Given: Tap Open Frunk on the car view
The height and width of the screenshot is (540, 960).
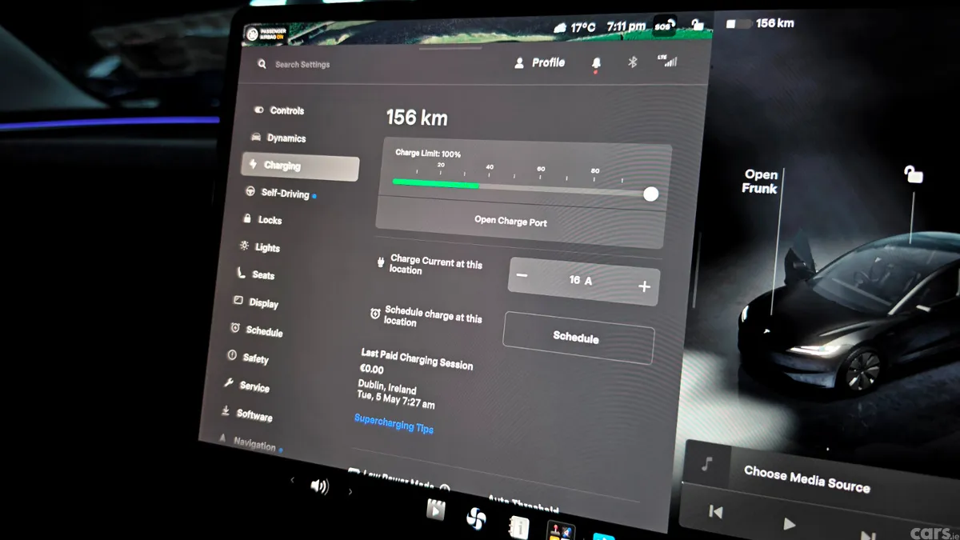Looking at the screenshot, I should 760,181.
